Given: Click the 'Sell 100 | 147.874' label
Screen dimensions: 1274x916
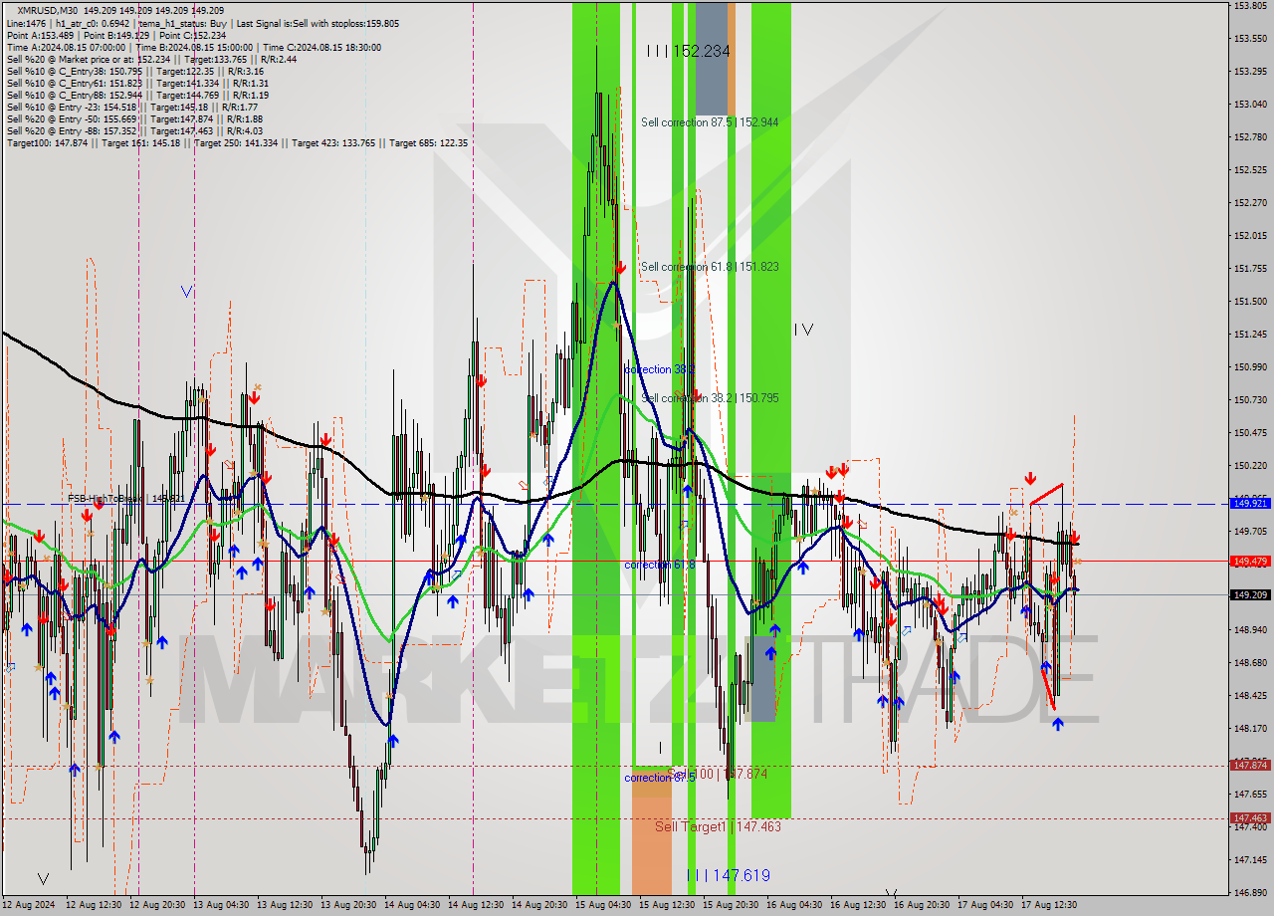Looking at the screenshot, I should (x=718, y=774).
